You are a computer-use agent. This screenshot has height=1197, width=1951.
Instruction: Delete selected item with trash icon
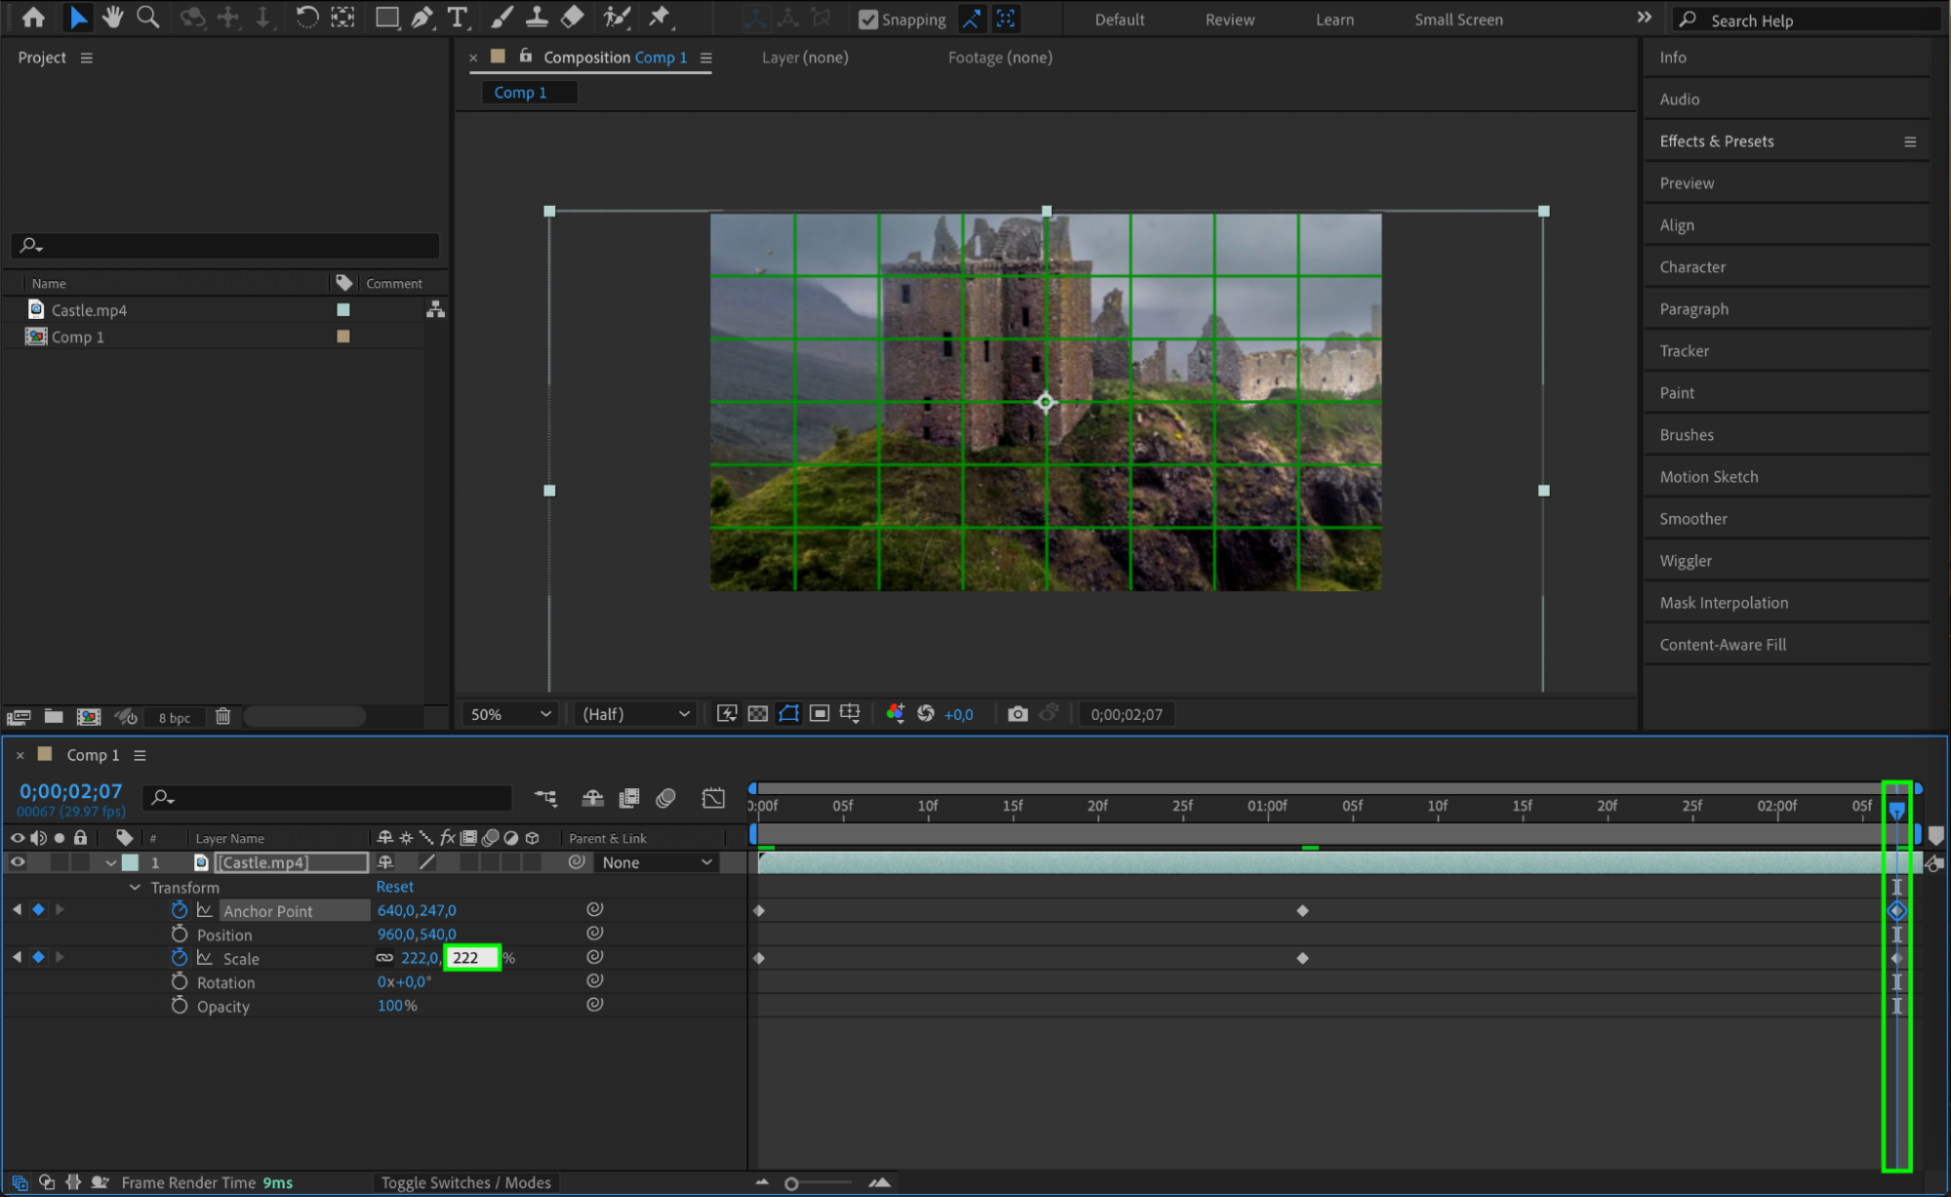(223, 716)
